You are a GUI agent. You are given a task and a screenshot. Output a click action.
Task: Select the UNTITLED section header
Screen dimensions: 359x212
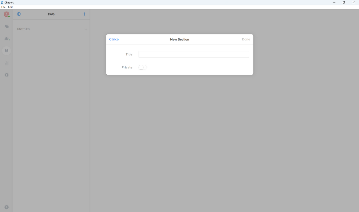point(24,29)
